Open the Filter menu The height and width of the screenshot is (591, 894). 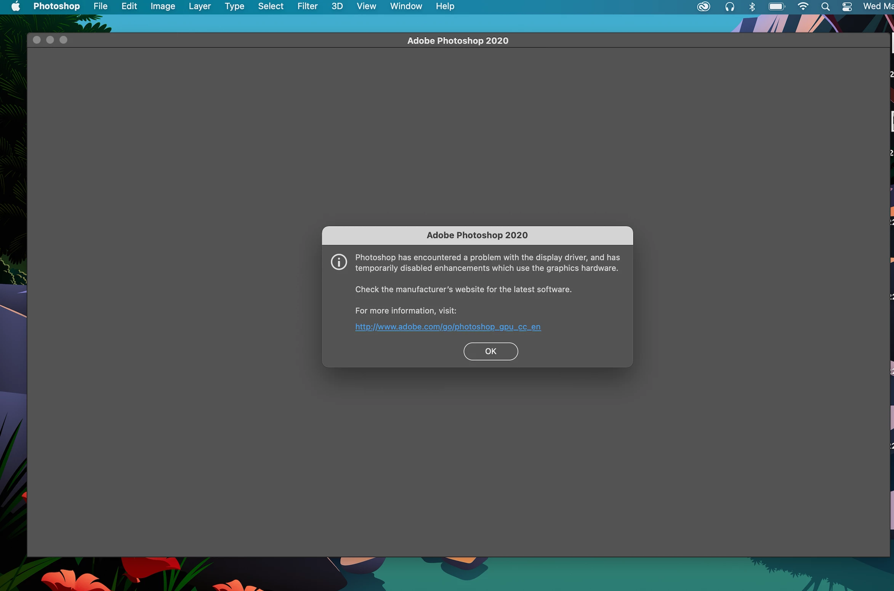(307, 6)
